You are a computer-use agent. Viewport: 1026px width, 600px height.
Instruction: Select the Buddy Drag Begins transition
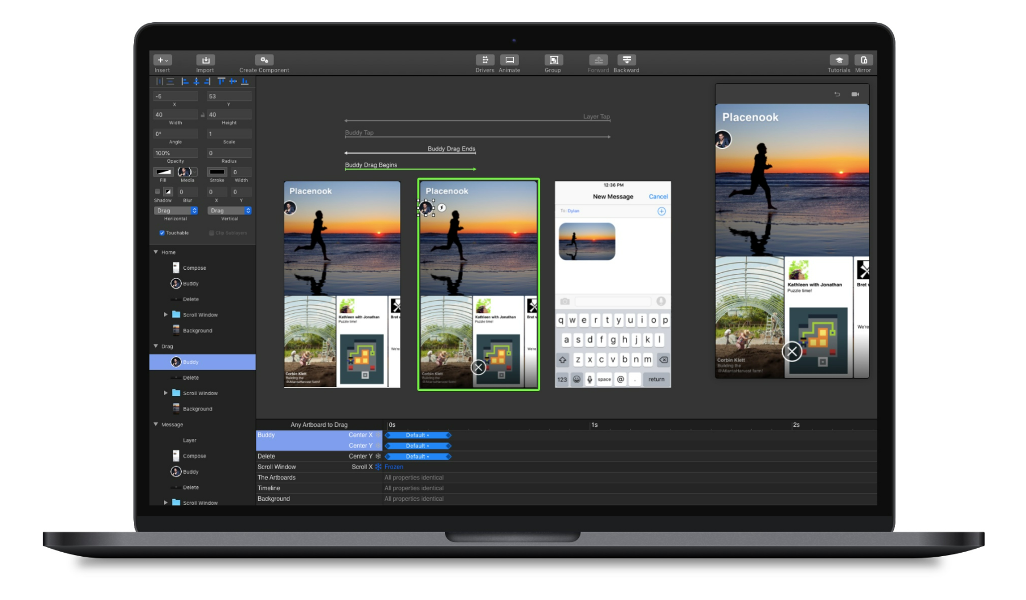tap(410, 168)
